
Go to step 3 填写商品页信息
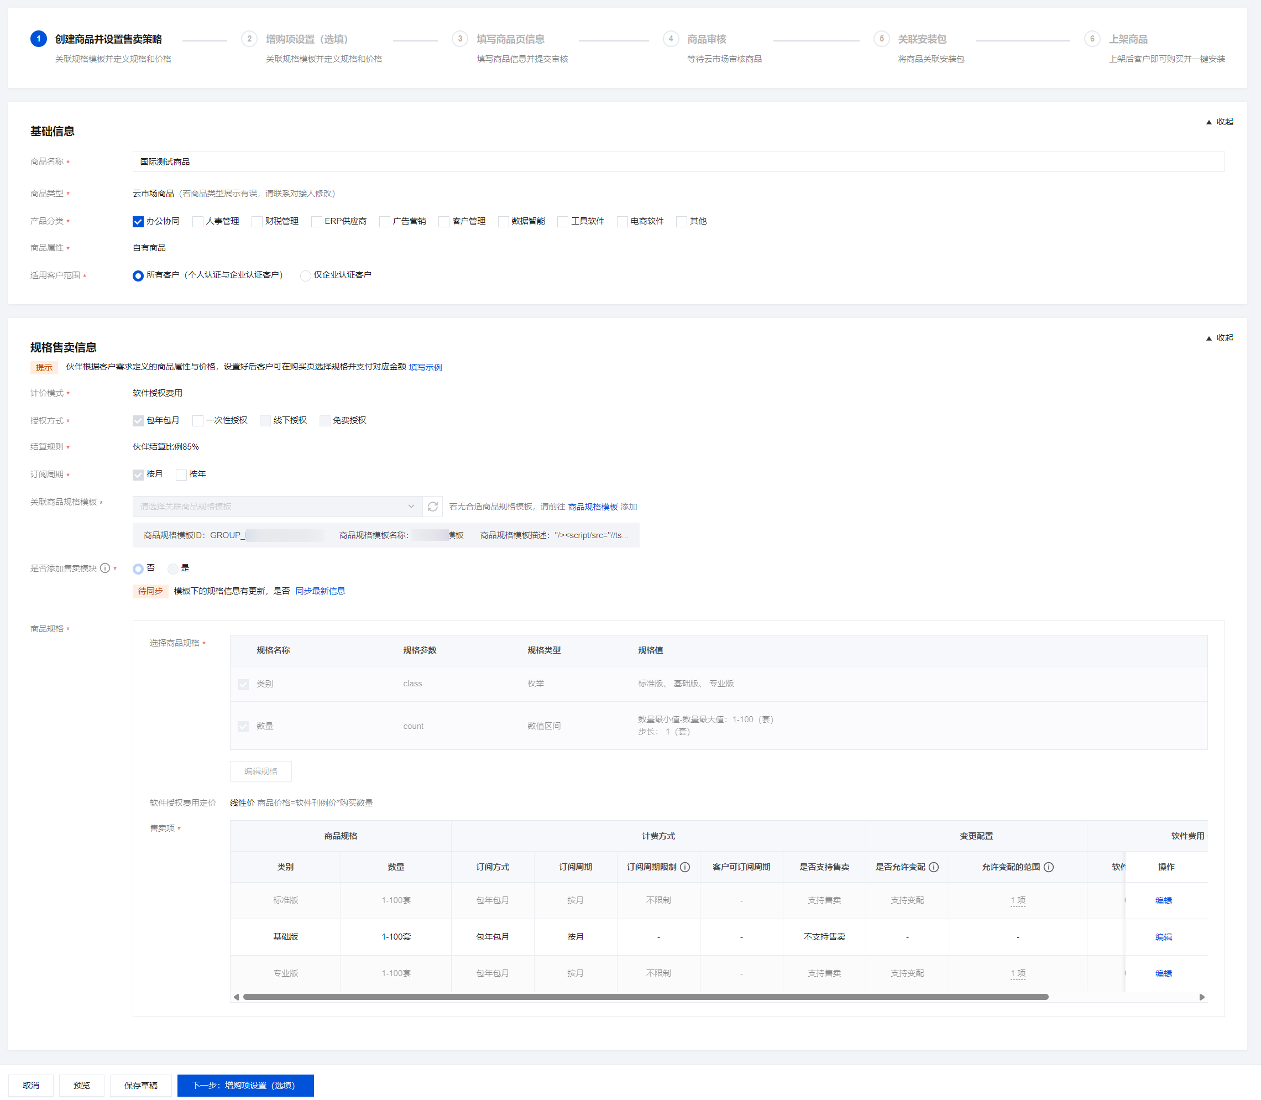click(x=510, y=39)
